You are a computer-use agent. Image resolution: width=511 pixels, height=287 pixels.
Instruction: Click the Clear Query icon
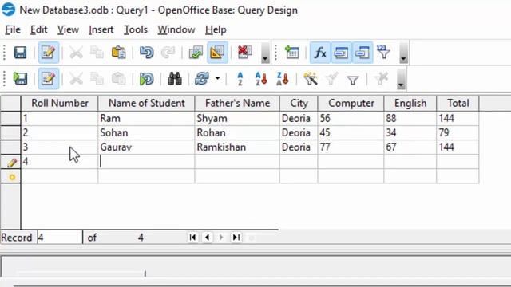pyautogui.click(x=245, y=53)
